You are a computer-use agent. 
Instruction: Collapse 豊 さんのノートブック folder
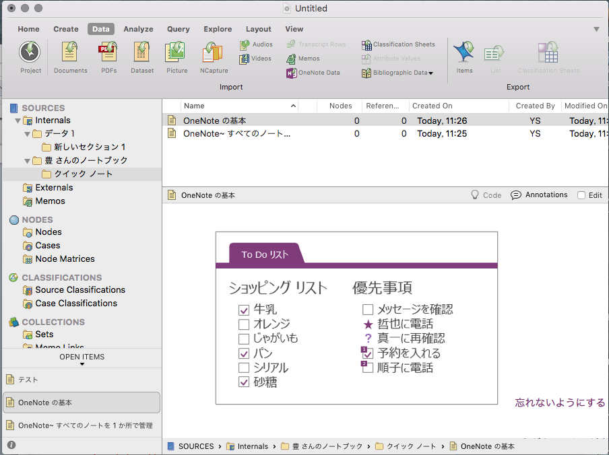pyautogui.click(x=27, y=161)
